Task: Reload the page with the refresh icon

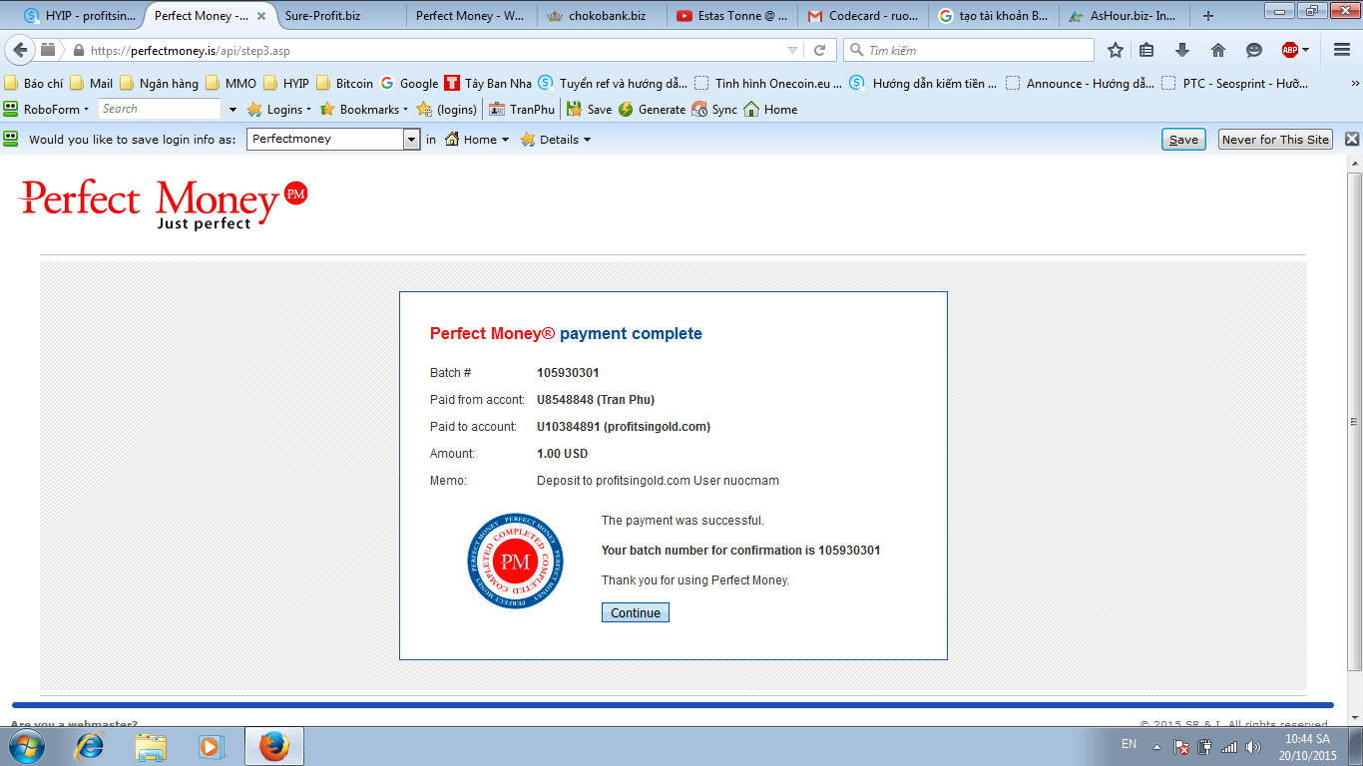Action: click(820, 50)
